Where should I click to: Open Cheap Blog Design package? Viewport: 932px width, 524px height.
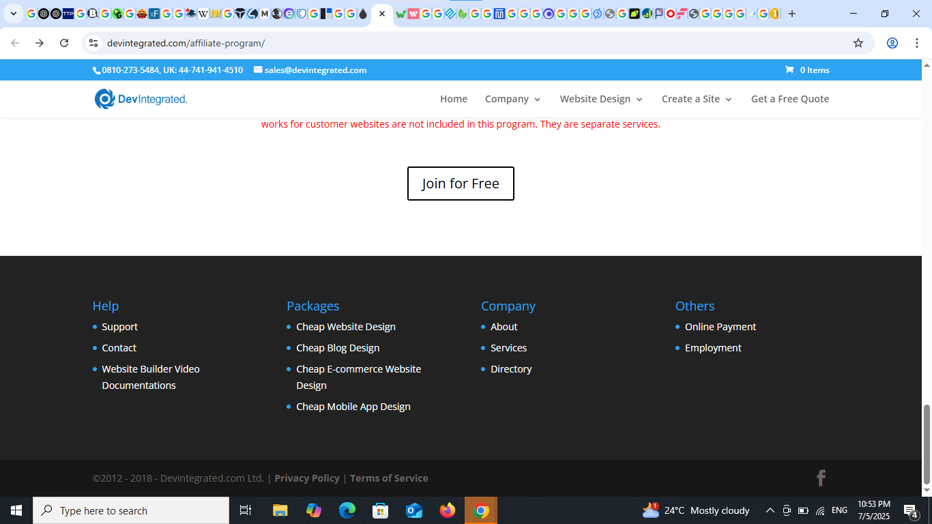click(338, 348)
